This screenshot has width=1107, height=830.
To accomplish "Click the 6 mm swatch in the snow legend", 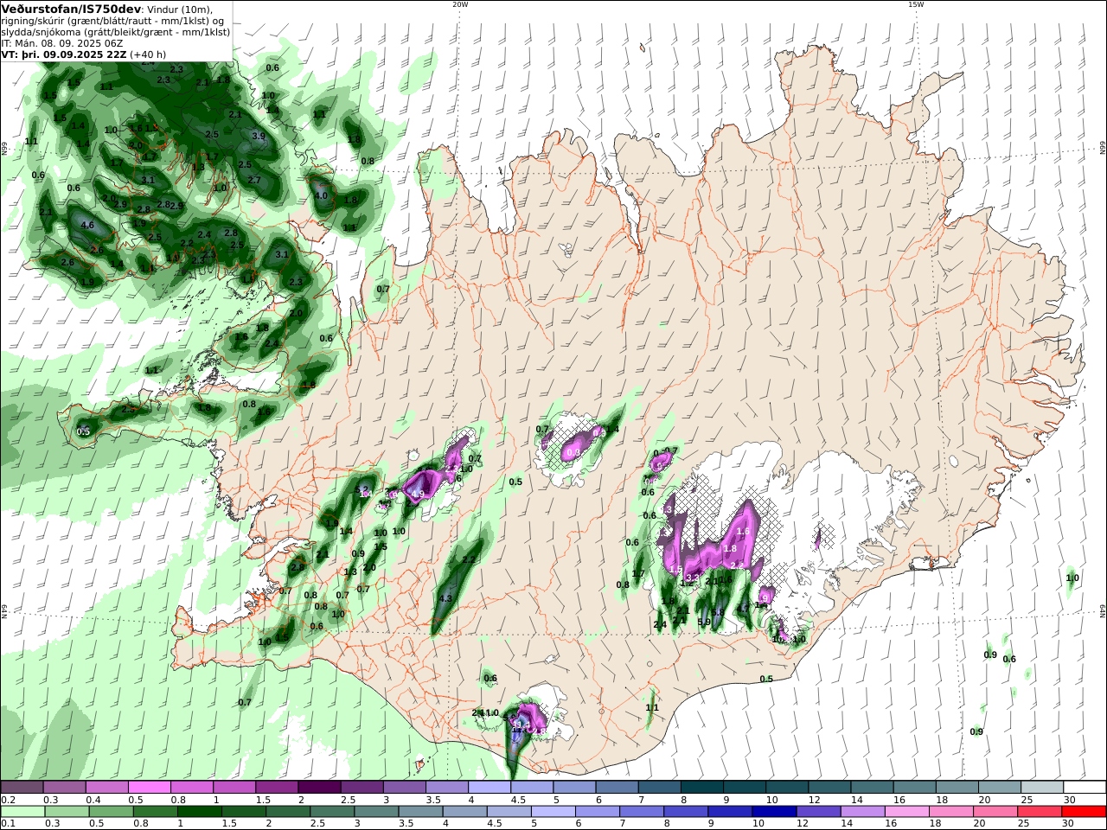I will 616,788.
